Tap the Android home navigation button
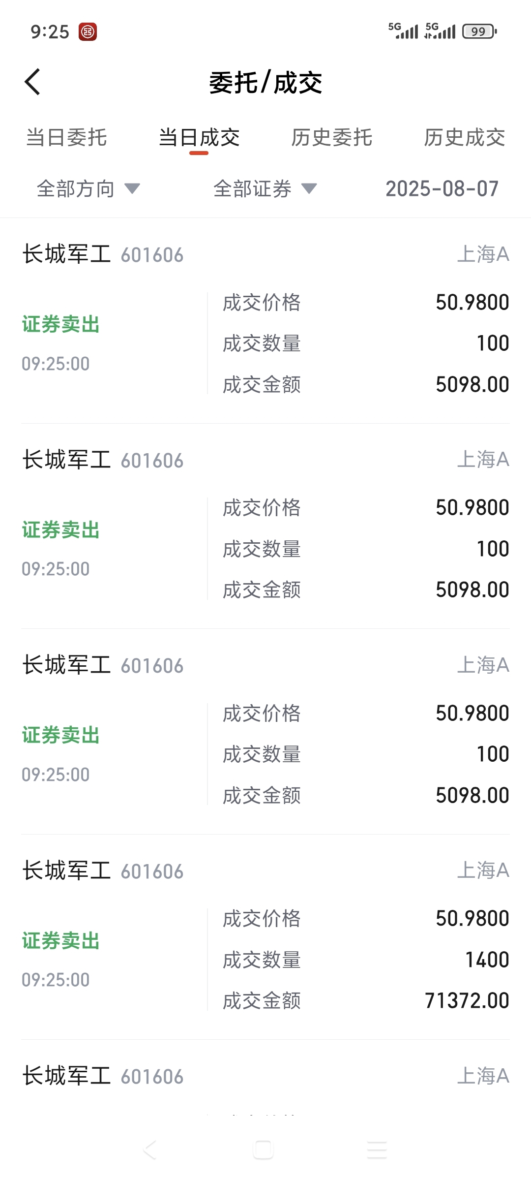This screenshot has width=531, height=1181. [263, 1150]
